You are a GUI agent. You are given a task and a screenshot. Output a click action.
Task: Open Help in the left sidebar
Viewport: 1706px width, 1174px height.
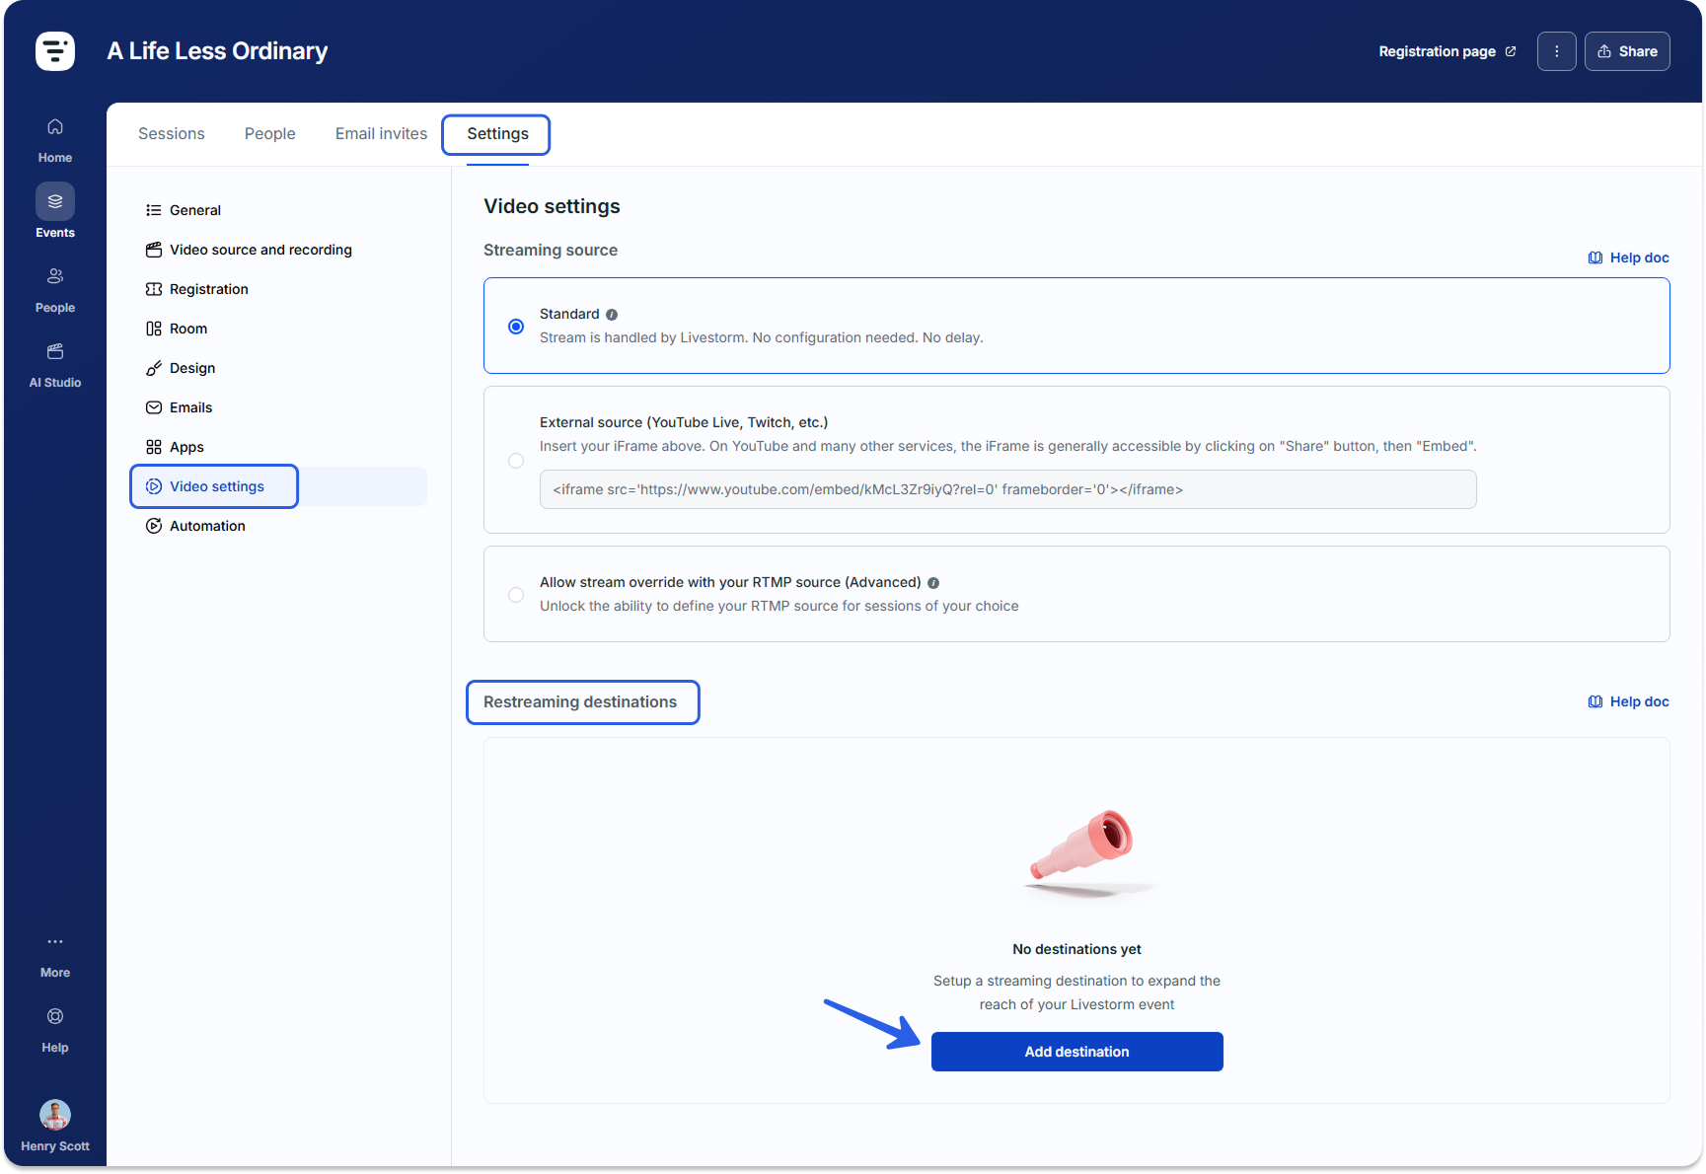(x=55, y=1030)
